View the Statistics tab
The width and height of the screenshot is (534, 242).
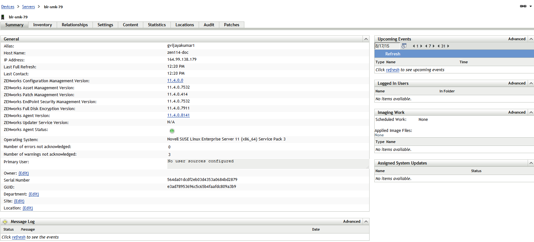click(x=157, y=25)
